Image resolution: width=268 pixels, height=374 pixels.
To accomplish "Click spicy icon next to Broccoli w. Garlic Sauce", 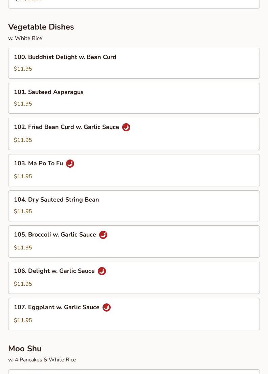I will (x=103, y=235).
